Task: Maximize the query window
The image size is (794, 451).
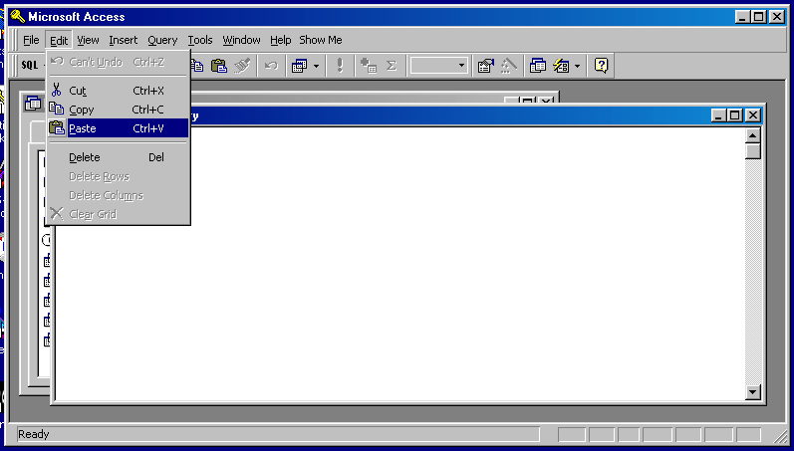Action: [x=735, y=115]
